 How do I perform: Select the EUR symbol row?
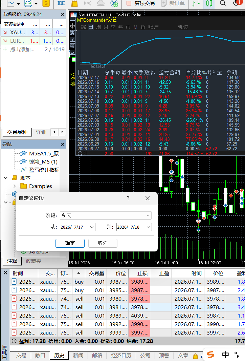[x=34, y=41]
